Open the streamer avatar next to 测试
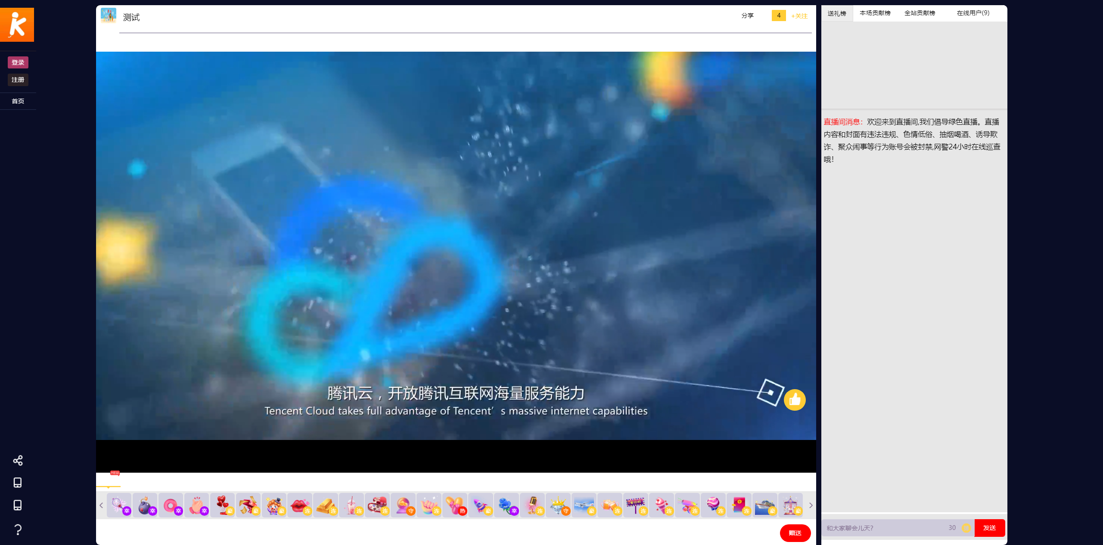This screenshot has width=1103, height=545. click(109, 15)
